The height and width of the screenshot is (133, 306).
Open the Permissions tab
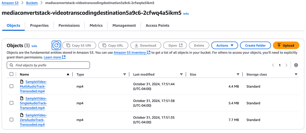pos(69,25)
